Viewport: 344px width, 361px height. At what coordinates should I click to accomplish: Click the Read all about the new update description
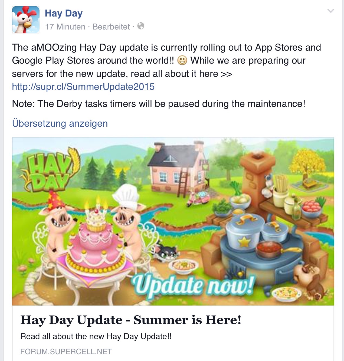point(96,336)
